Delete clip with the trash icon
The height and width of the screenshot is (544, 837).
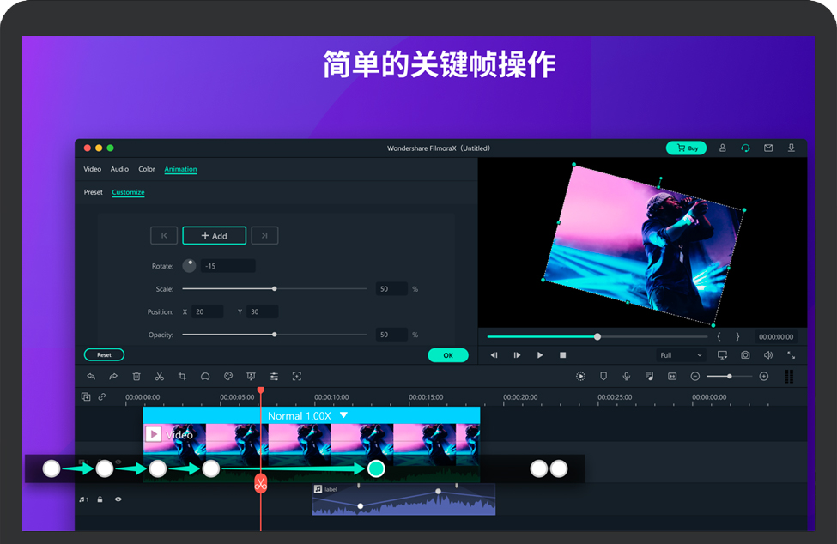pyautogui.click(x=136, y=376)
